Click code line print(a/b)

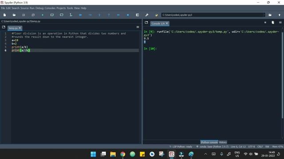tap(20, 47)
